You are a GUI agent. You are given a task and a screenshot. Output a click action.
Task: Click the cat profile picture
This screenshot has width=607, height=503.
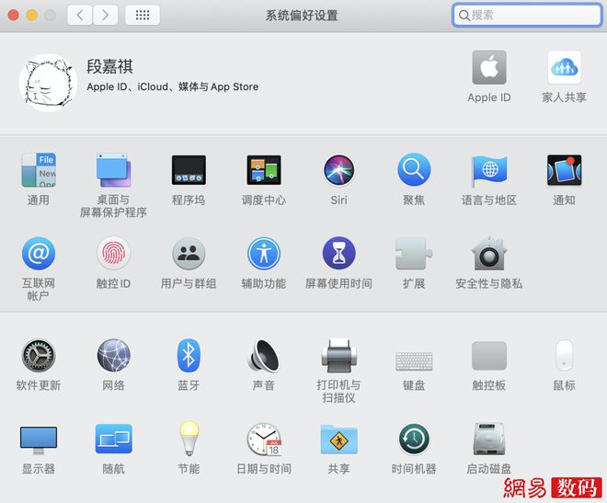[x=48, y=83]
